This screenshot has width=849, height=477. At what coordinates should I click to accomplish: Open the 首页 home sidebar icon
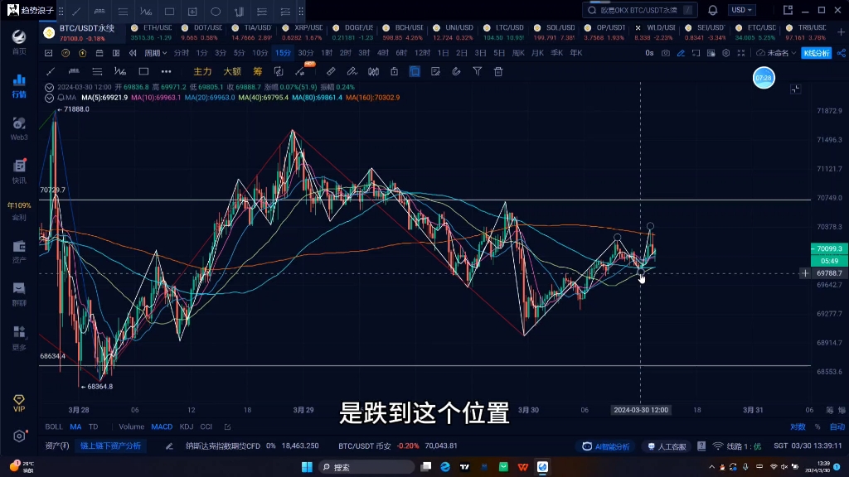(x=19, y=41)
